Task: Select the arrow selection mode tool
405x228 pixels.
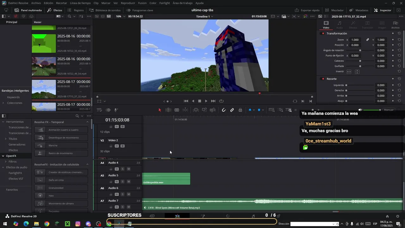Action: tap(159, 110)
